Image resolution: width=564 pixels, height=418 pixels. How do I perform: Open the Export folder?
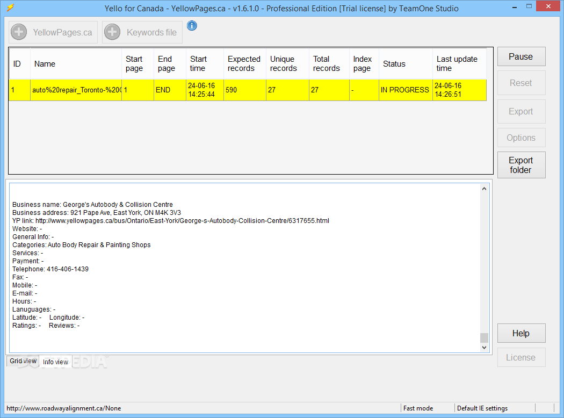point(521,165)
